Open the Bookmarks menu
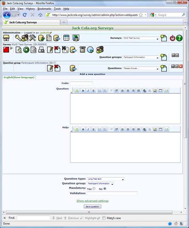 44,9
